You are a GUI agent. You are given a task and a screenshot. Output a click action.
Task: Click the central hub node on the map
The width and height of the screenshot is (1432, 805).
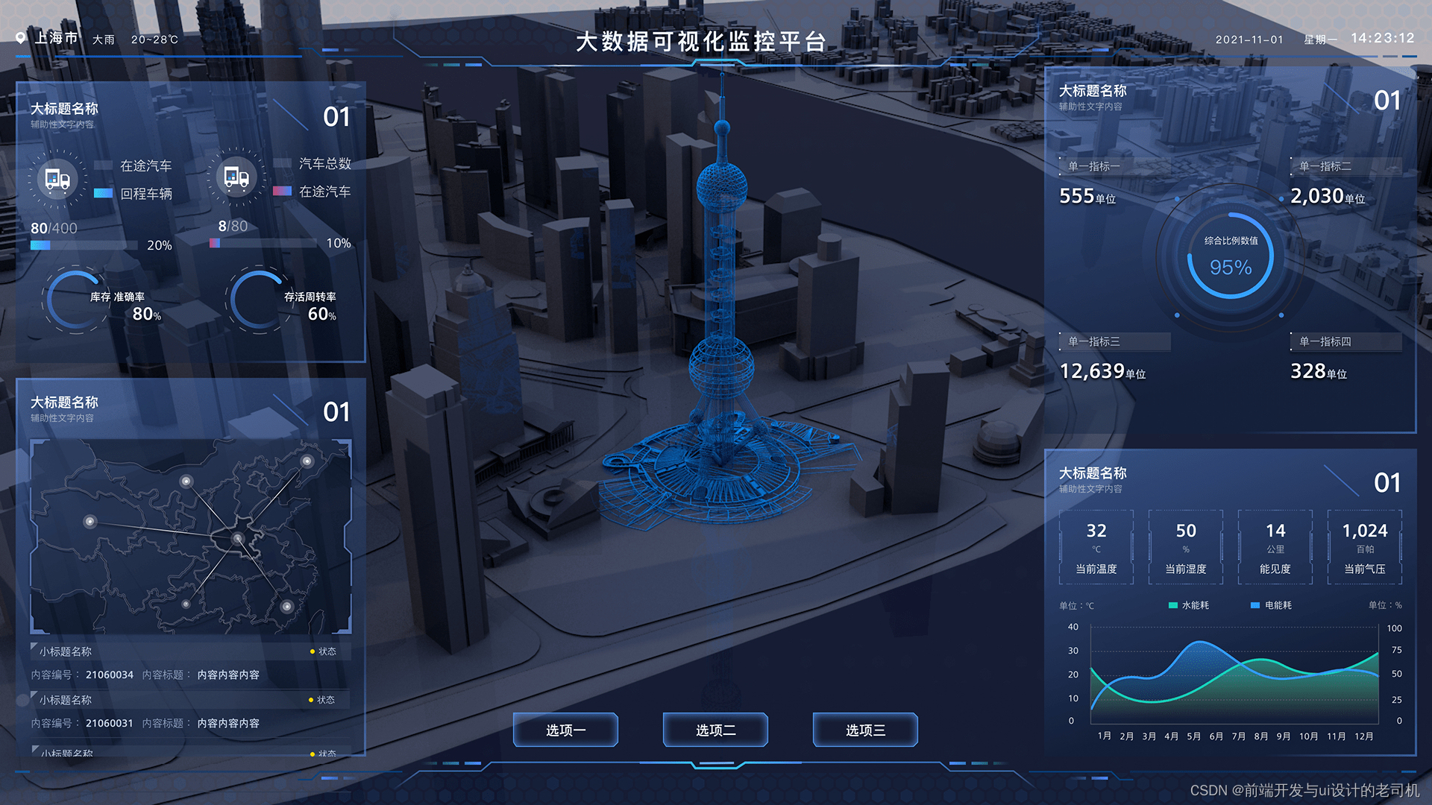coord(237,538)
